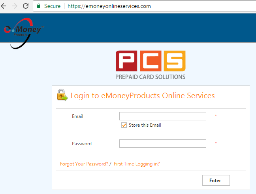The image size is (256, 194).
Task: Click the browser forward arrow
Action: (15, 6)
